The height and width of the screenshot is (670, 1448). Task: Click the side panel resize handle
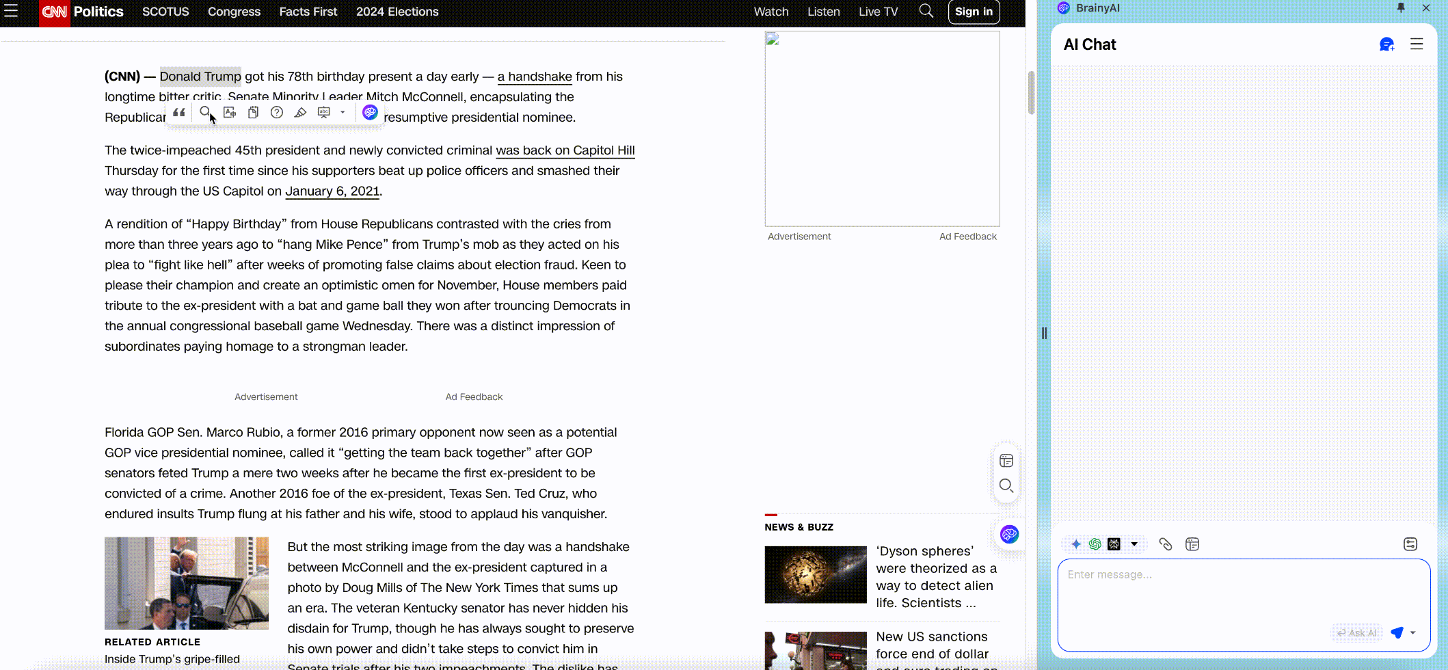pos(1044,334)
